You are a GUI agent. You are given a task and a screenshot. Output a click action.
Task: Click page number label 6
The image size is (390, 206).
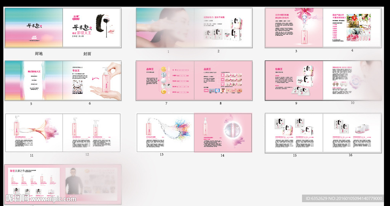coord(90,103)
